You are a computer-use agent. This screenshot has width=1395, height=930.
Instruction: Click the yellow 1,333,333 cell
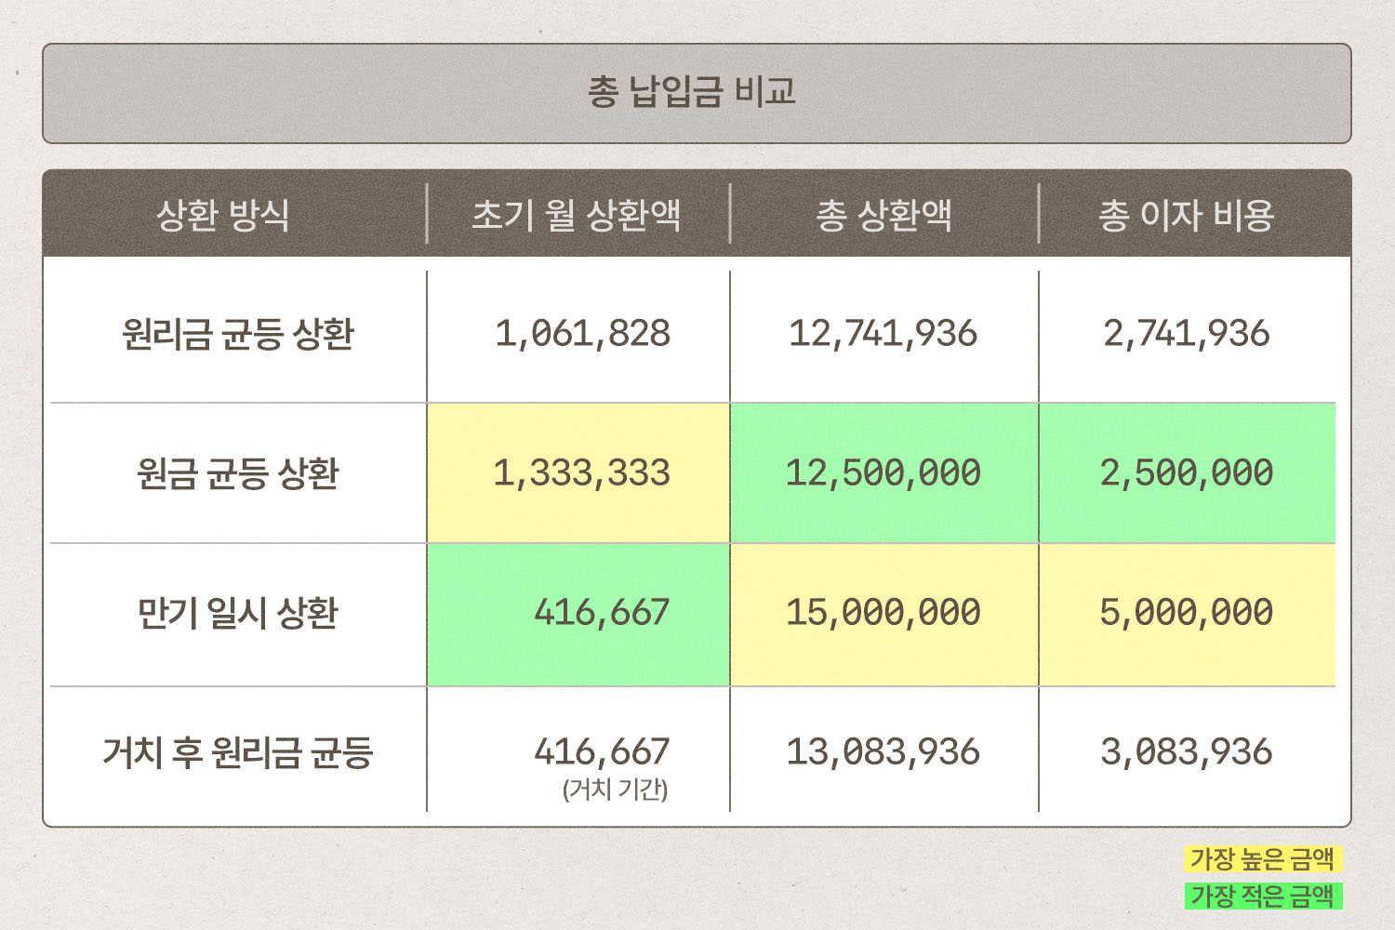580,473
